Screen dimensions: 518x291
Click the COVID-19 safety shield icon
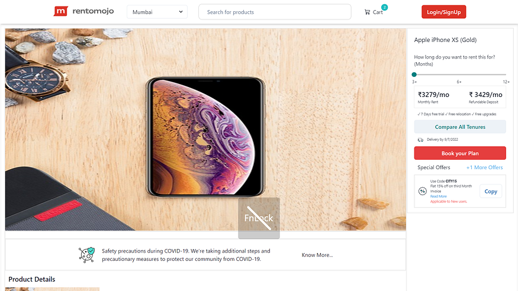[86, 255]
